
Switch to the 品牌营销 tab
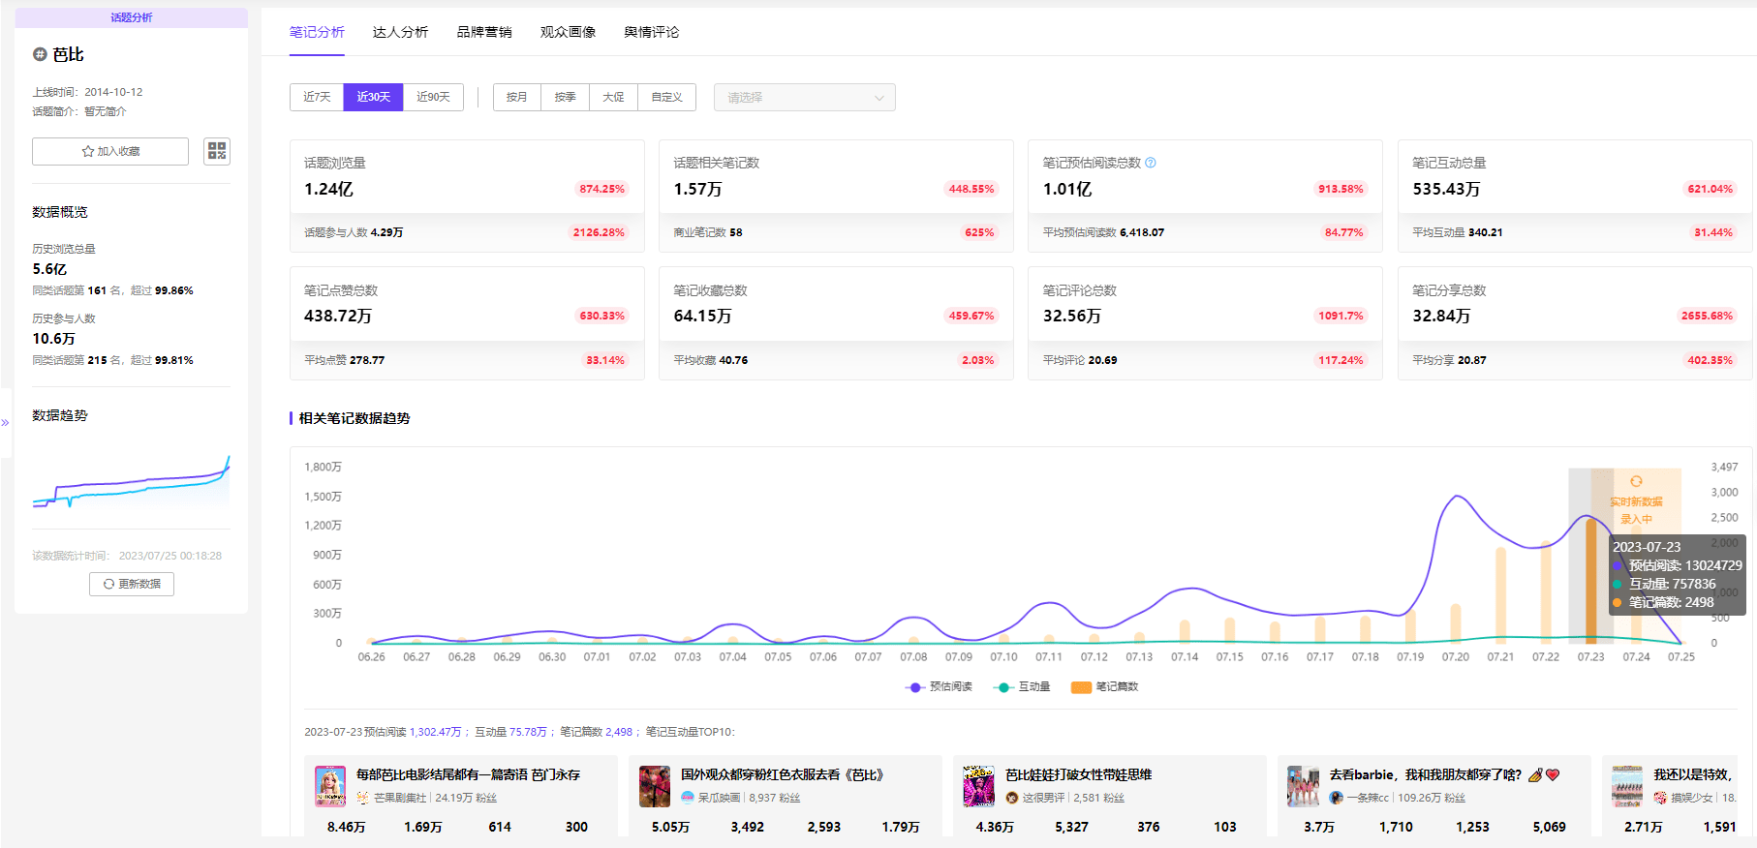(x=484, y=32)
